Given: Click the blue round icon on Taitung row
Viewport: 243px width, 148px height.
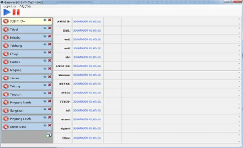Looking at the screenshot, I should [45, 85].
